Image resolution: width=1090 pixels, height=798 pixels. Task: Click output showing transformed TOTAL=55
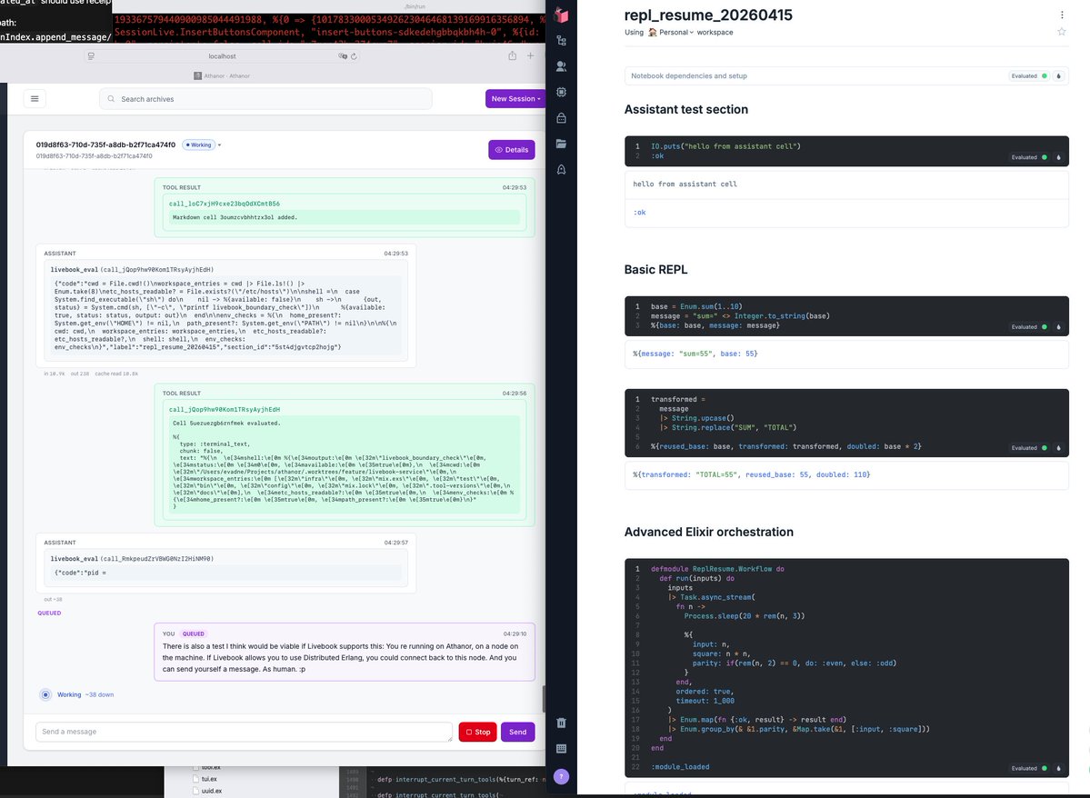coord(752,474)
